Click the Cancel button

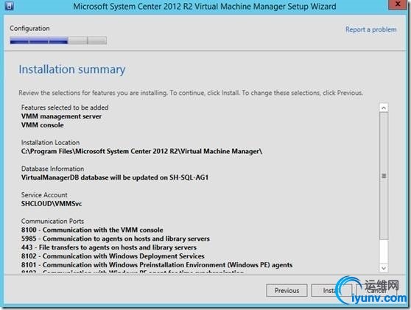376,290
